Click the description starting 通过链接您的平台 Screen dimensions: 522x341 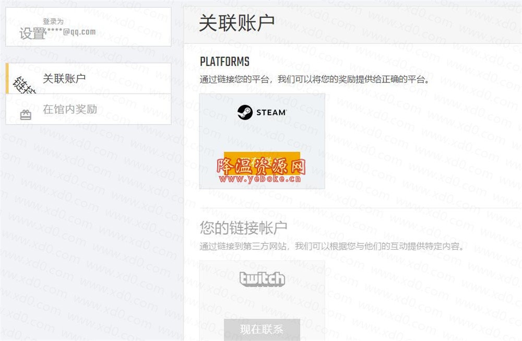pyautogui.click(x=315, y=79)
